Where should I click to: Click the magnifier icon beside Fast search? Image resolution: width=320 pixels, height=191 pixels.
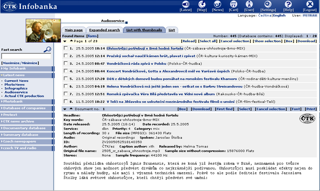click(x=47, y=49)
